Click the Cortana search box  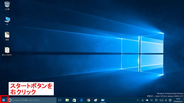(x=31, y=100)
